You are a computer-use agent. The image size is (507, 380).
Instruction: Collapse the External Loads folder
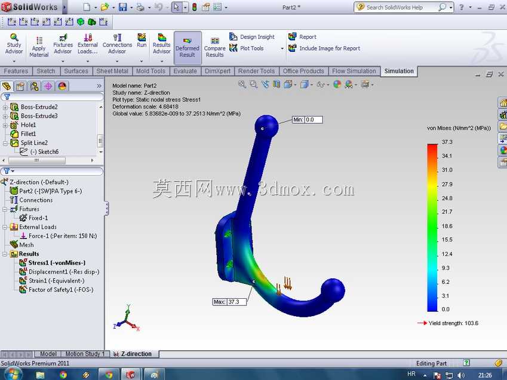pyautogui.click(x=5, y=228)
